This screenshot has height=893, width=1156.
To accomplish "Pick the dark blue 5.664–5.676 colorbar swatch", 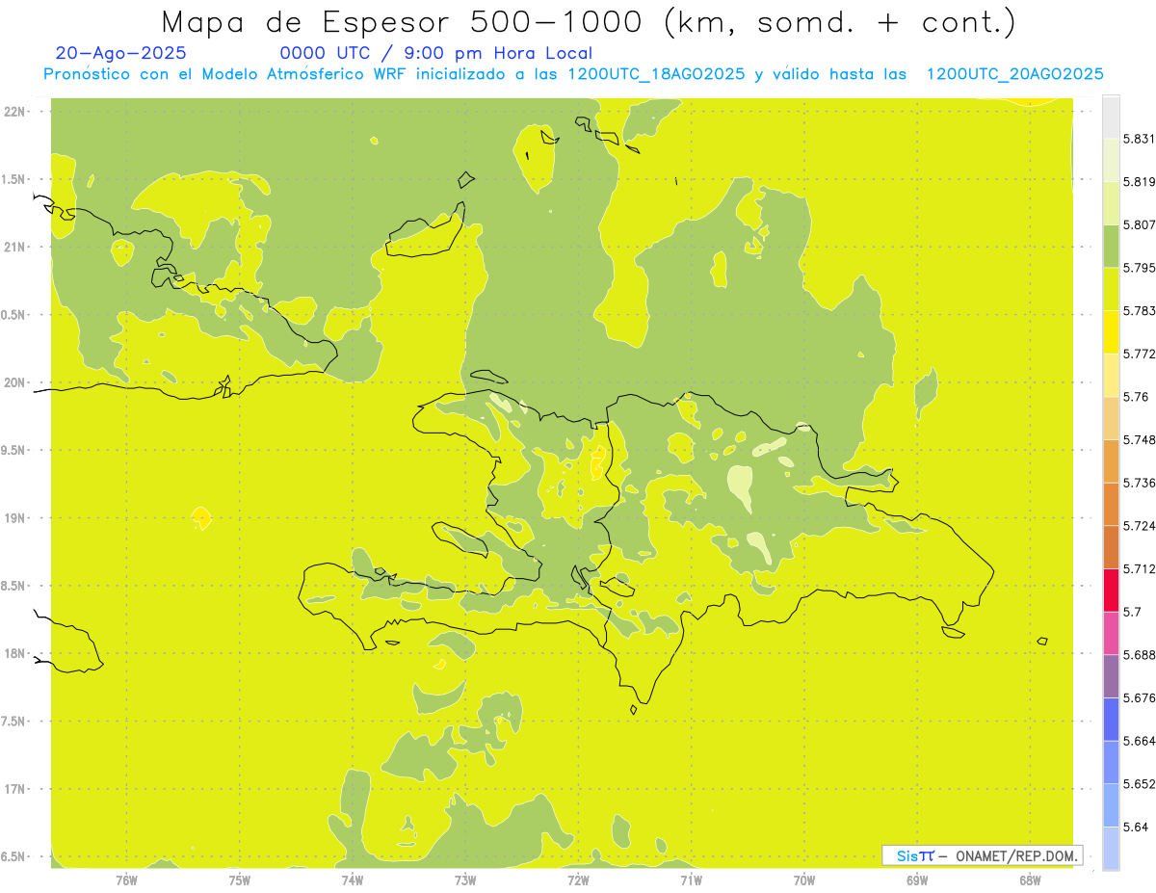I will [x=1112, y=719].
